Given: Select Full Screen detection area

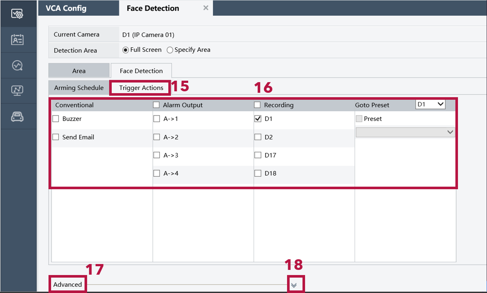Looking at the screenshot, I should tap(126, 50).
